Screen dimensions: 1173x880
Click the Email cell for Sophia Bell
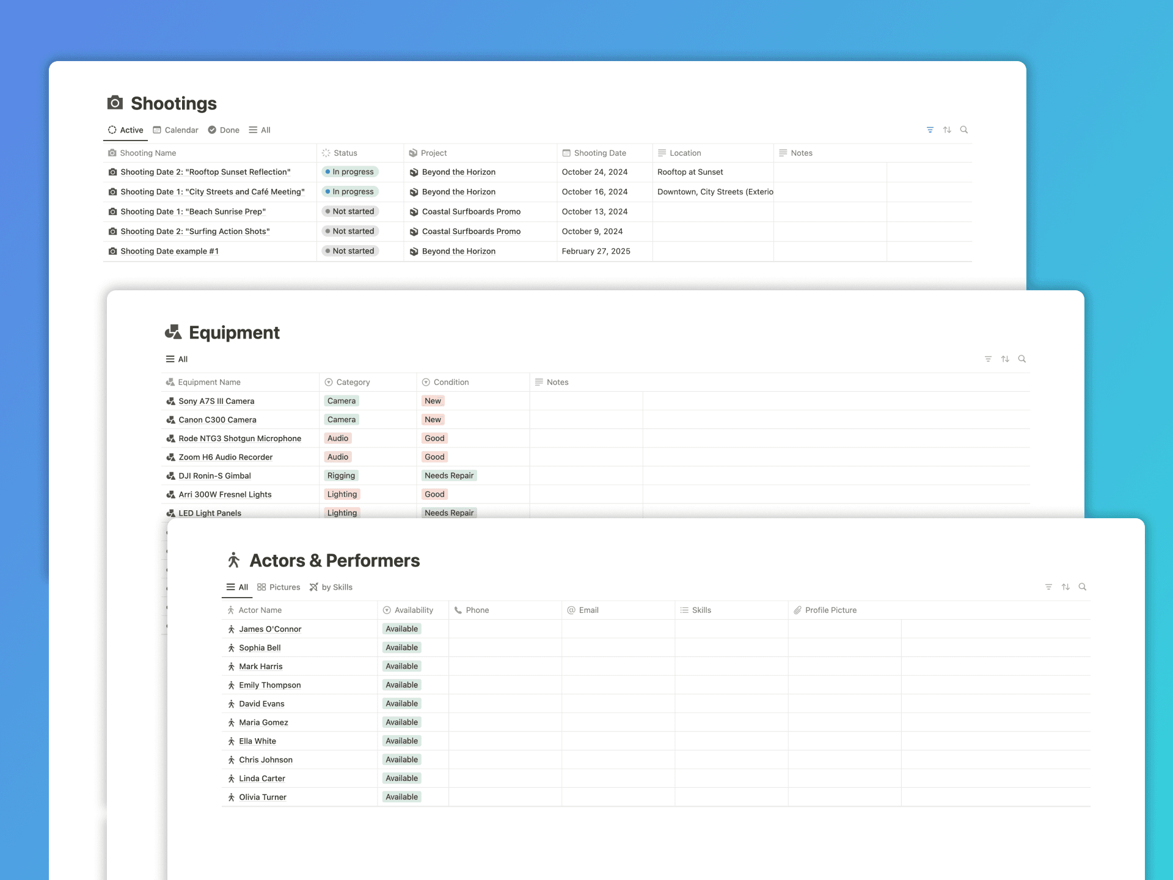pyautogui.click(x=618, y=648)
